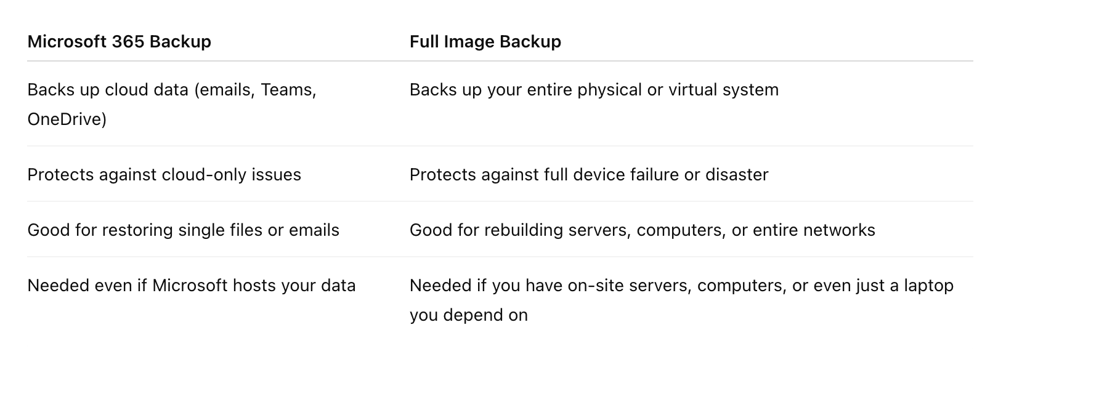Click the word 'laptop' in last row
The height and width of the screenshot is (394, 1099).
coord(928,286)
